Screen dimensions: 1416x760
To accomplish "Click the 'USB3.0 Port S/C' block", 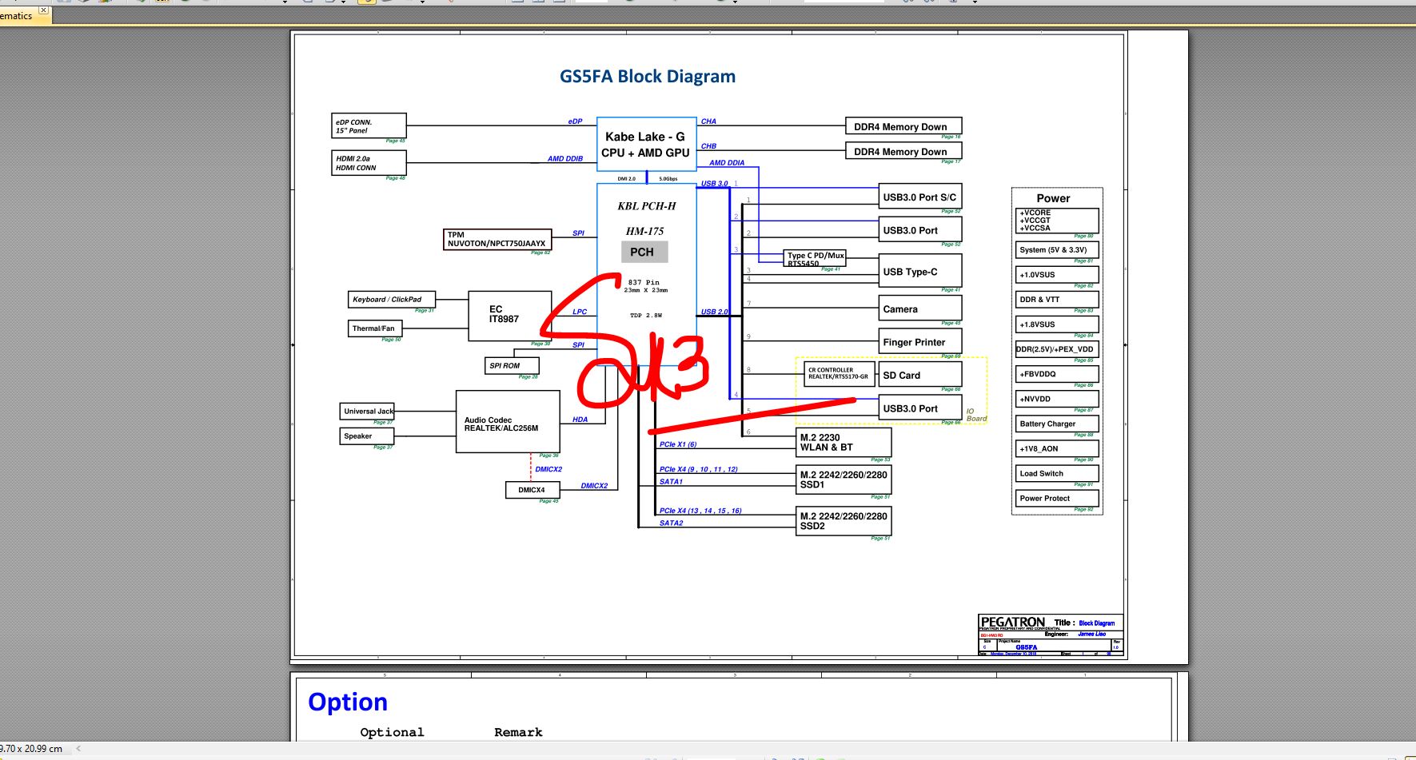I will tap(919, 197).
